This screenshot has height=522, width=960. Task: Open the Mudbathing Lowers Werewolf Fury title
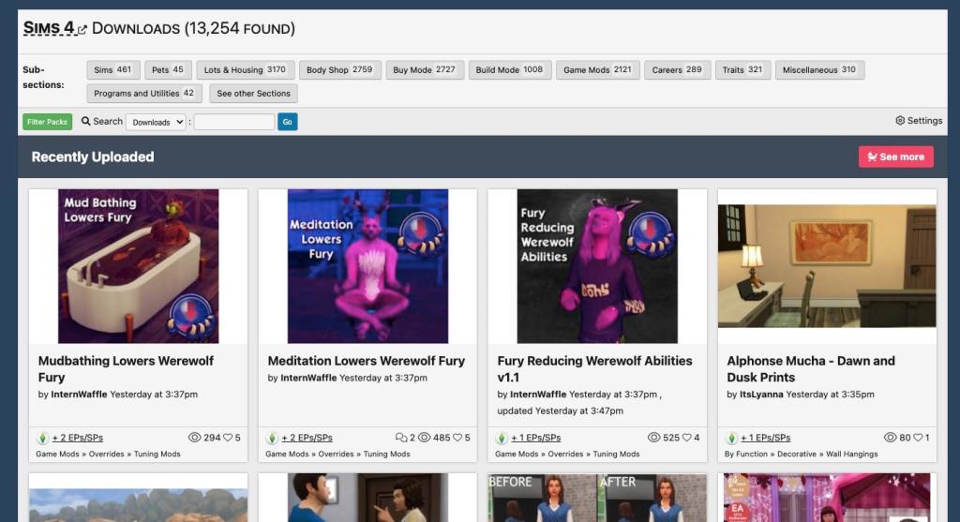coord(126,369)
